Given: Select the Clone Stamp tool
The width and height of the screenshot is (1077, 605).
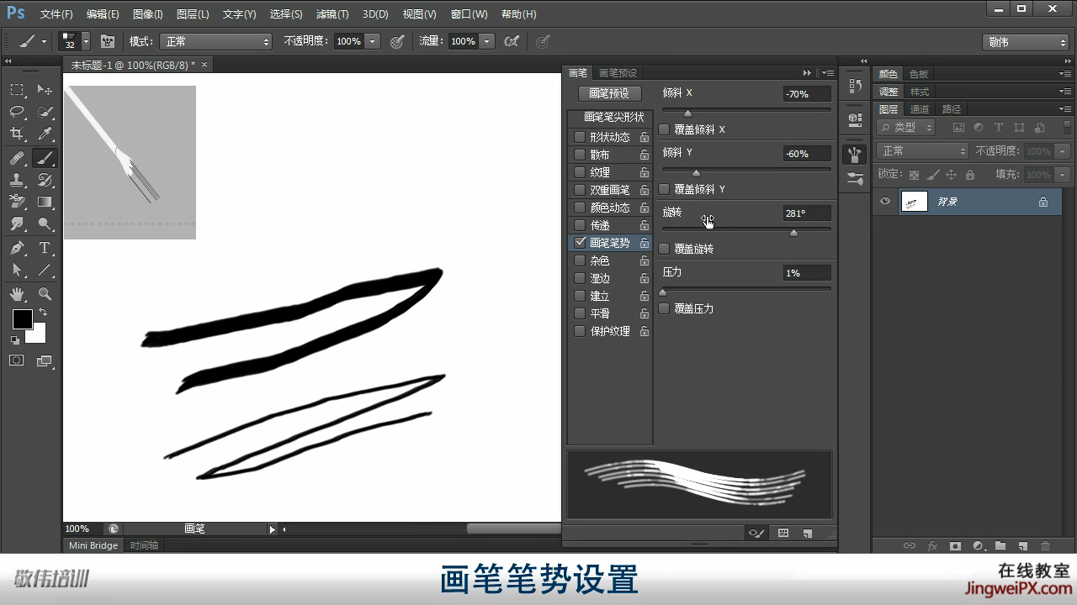Looking at the screenshot, I should pyautogui.click(x=17, y=180).
